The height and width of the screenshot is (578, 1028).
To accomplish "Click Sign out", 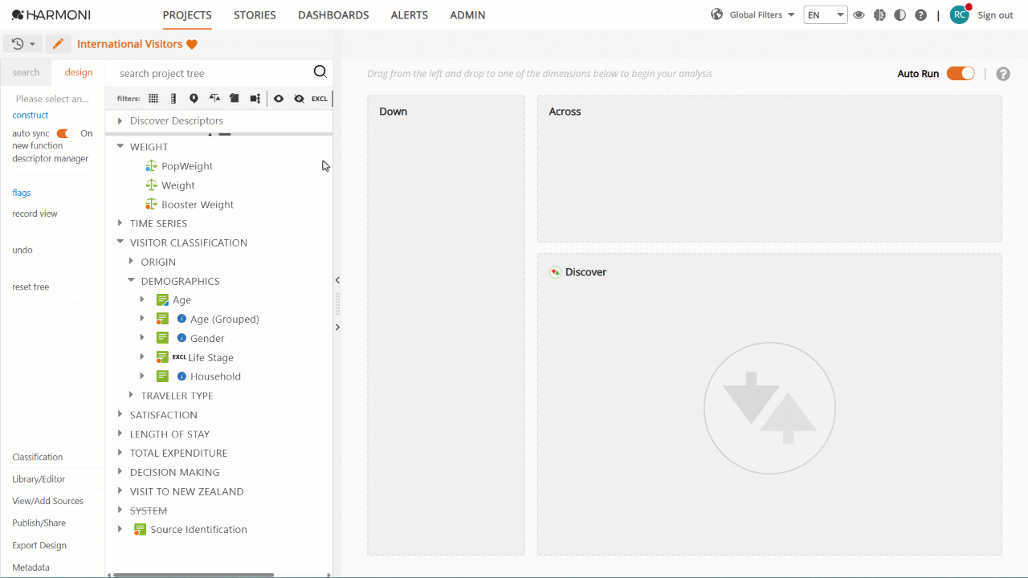I will point(995,15).
